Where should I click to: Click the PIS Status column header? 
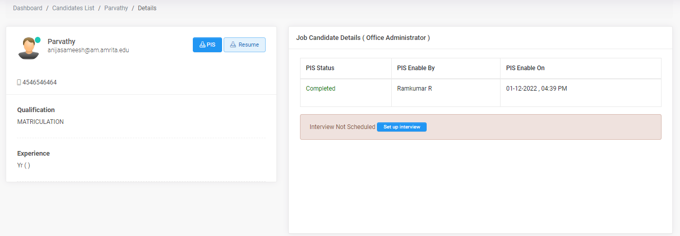[320, 68]
